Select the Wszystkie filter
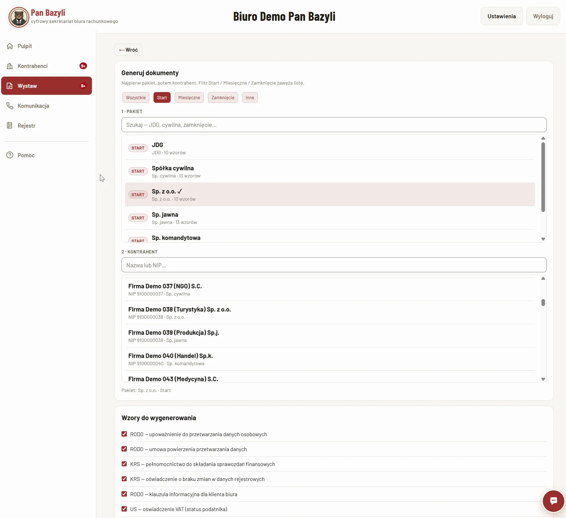566x518 pixels. (x=136, y=97)
